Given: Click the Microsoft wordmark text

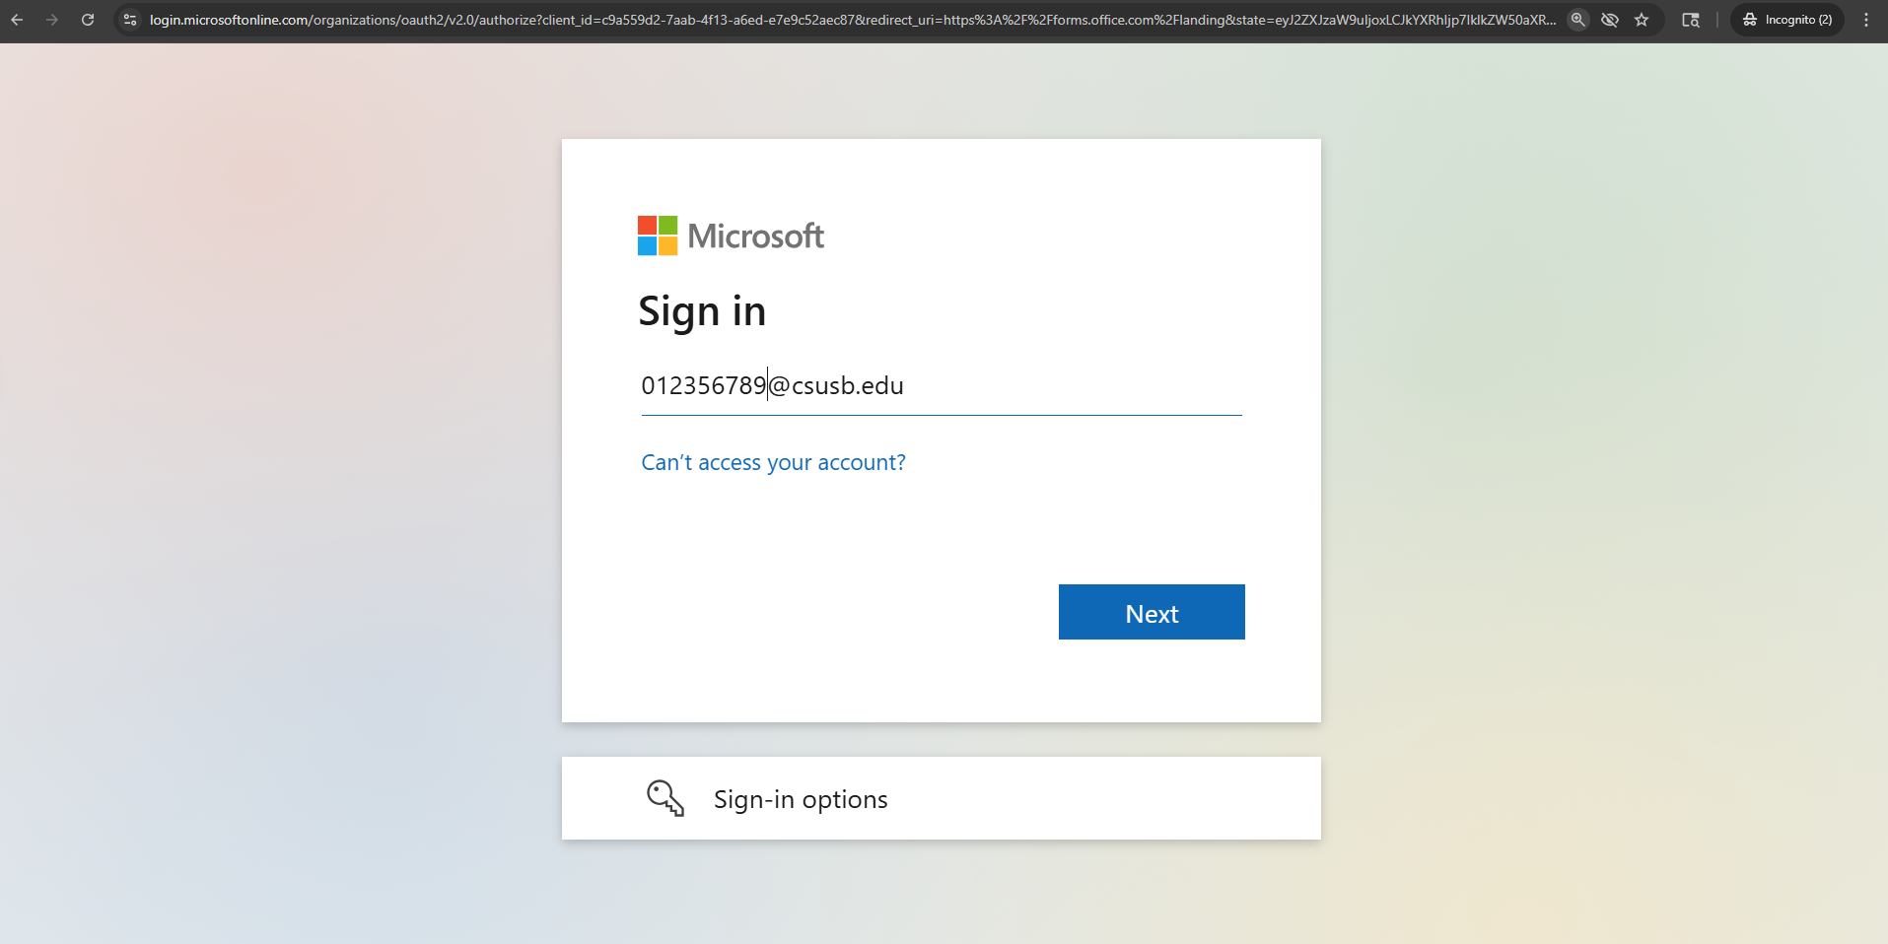Looking at the screenshot, I should pos(755,236).
